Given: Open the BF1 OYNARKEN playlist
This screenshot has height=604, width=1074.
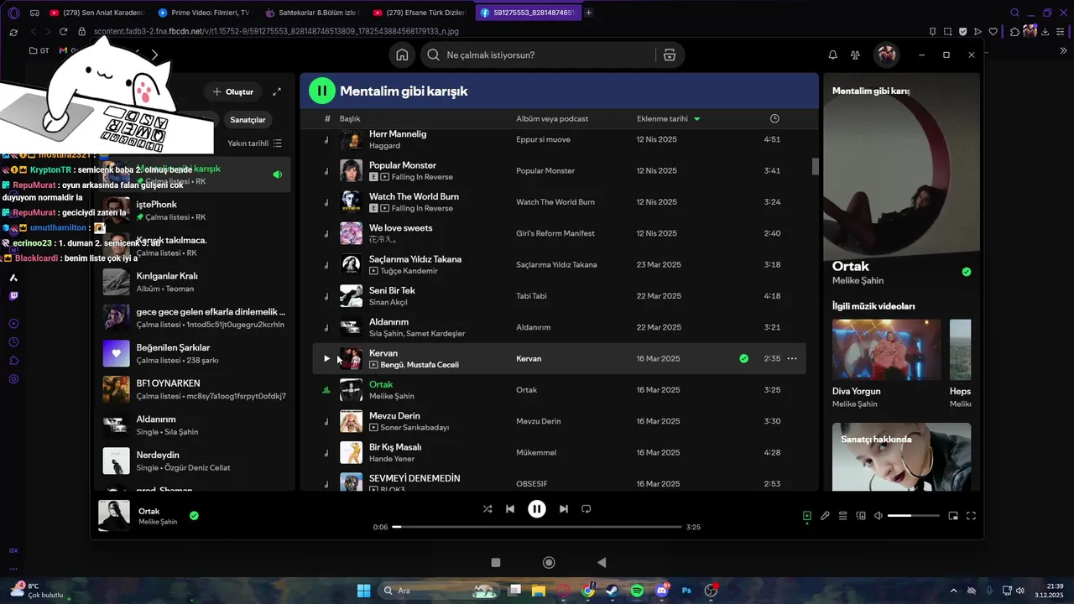Looking at the screenshot, I should pos(196,389).
